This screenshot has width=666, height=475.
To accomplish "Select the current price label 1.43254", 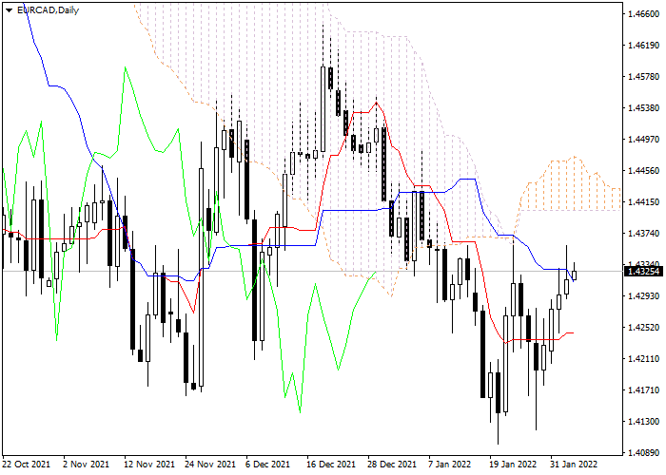I will (644, 271).
